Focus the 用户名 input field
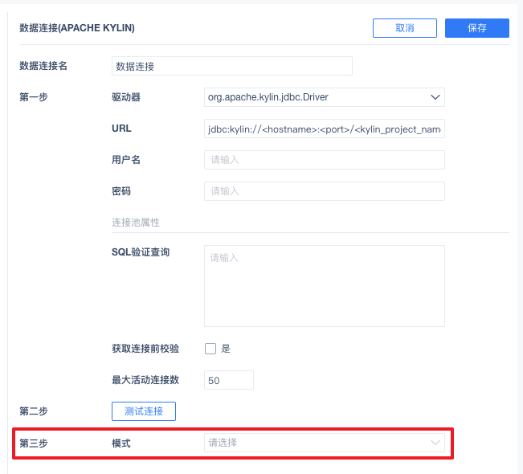This screenshot has width=523, height=474. tap(325, 160)
